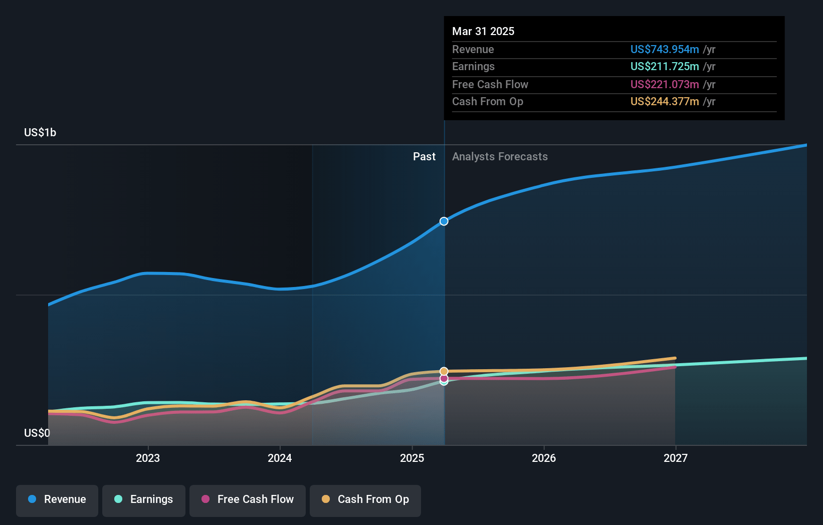
Task: Click the US$211.725m earnings value
Action: [665, 67]
